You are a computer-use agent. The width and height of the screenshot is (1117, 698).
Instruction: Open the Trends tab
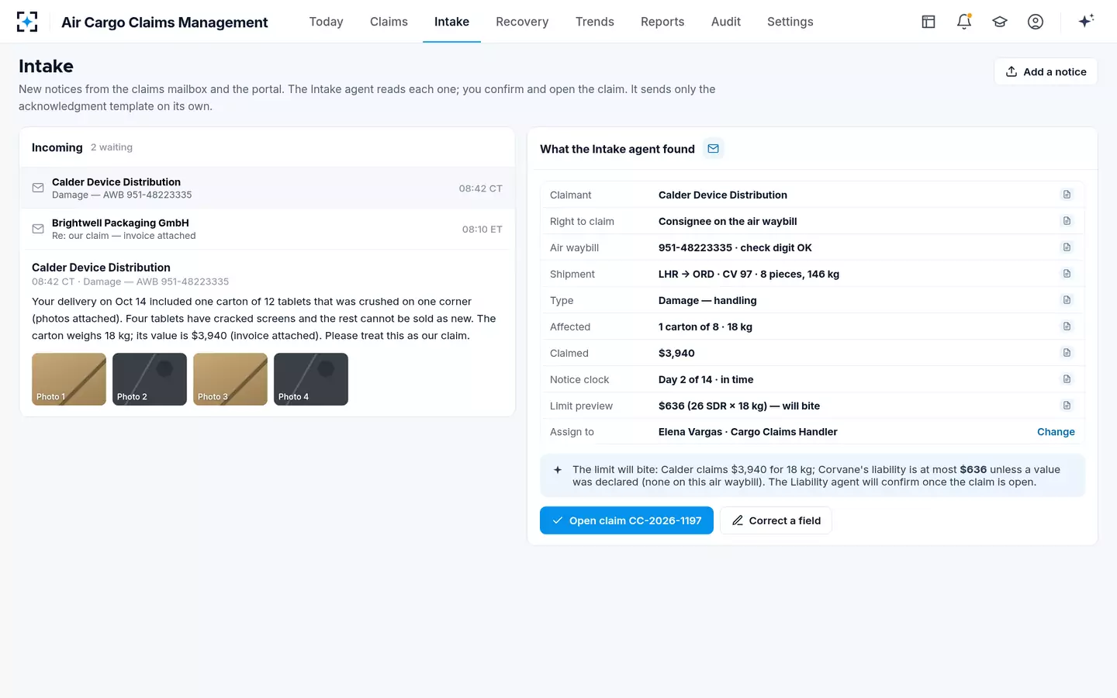pyautogui.click(x=595, y=22)
